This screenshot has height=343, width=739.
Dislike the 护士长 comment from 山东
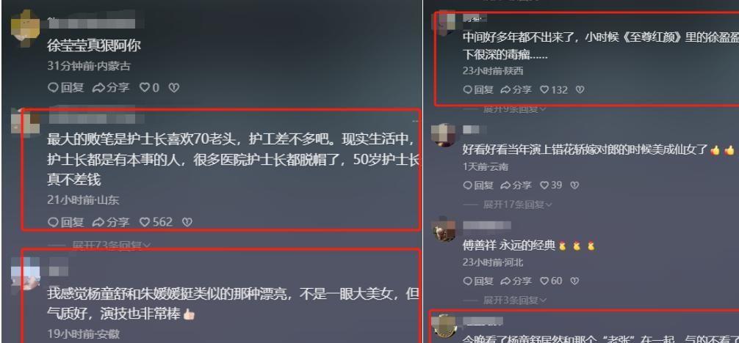point(187,221)
